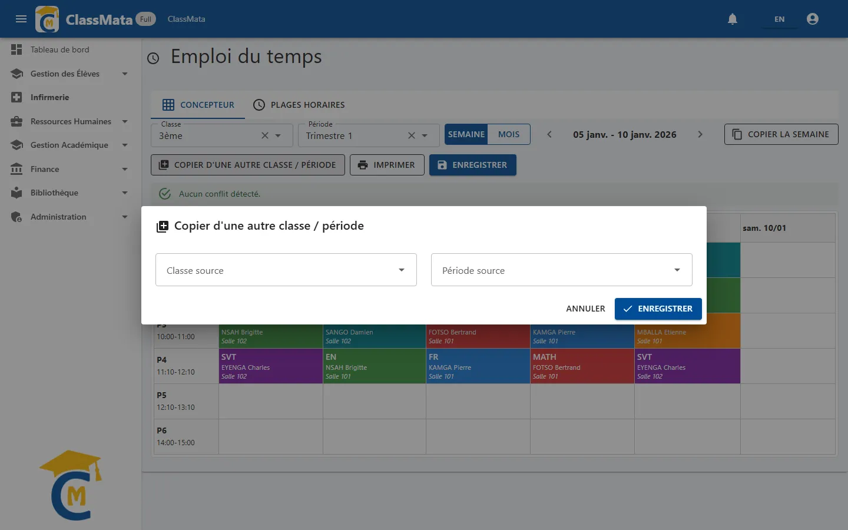Select the Mois view toggle

[509, 134]
